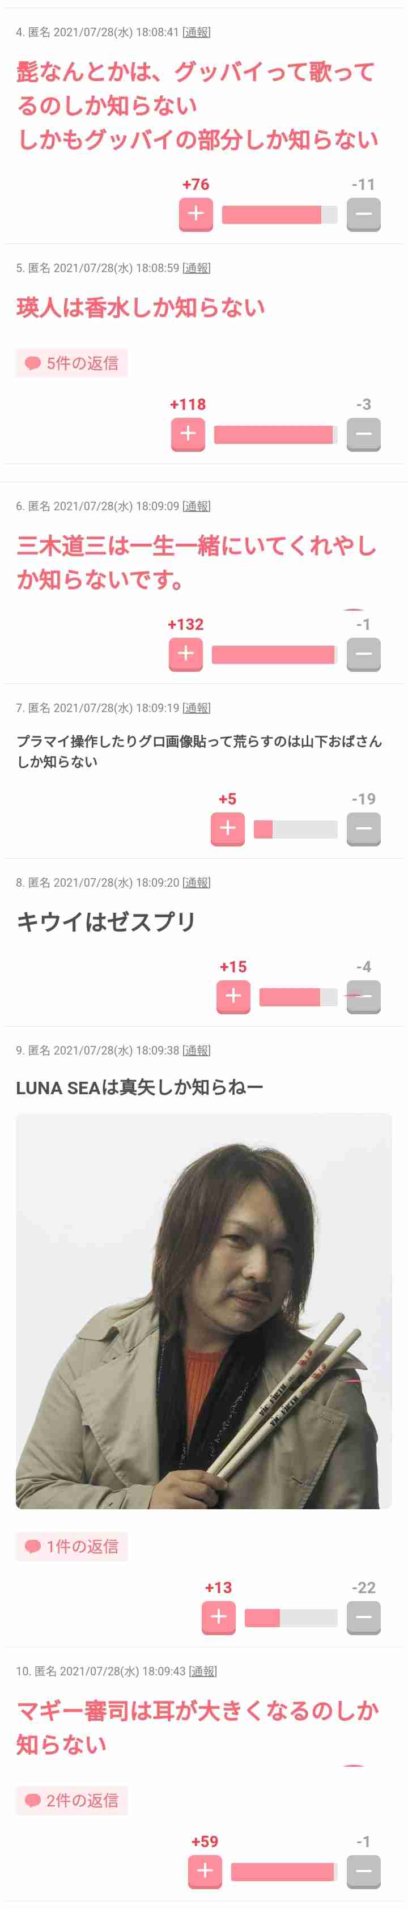Downvote comment 10 about マギー審司
The height and width of the screenshot is (1909, 408).
[x=364, y=1871]
